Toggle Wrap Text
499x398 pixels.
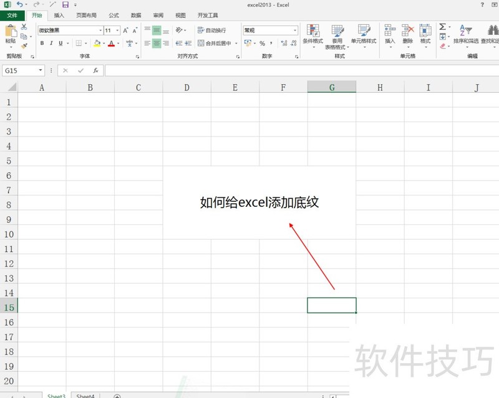point(212,30)
